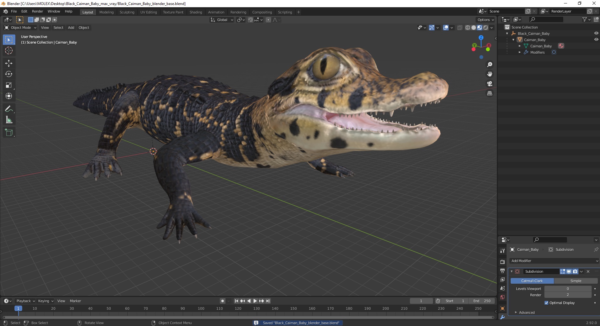This screenshot has width=600, height=326.
Task: Collapse the Subdivision modifier panel
Action: tap(512, 271)
